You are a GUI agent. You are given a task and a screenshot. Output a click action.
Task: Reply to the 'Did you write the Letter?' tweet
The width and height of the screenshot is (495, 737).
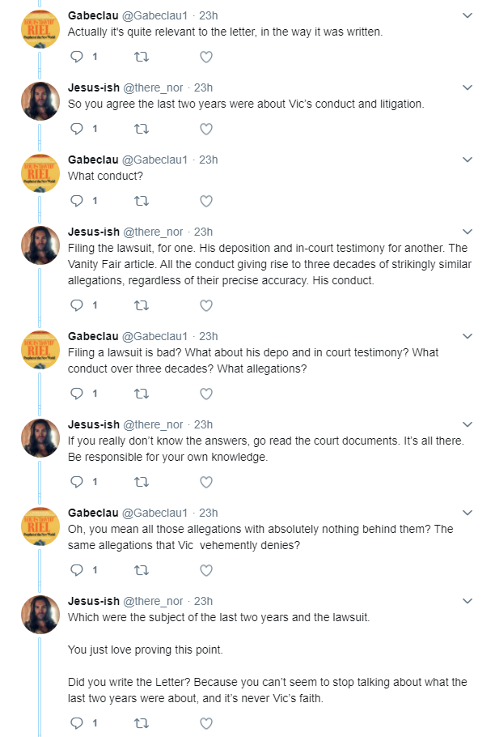77,723
